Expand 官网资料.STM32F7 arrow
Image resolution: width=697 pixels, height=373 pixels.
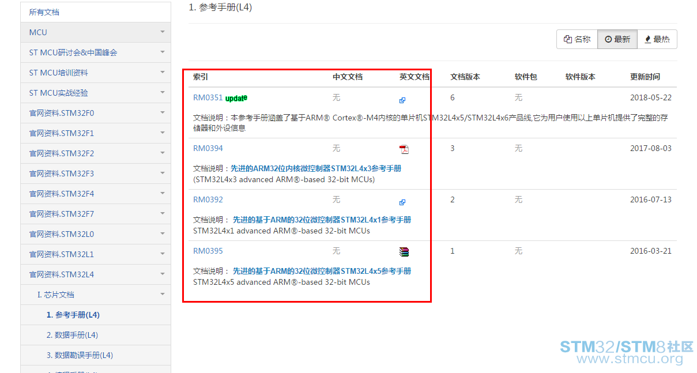tap(163, 214)
